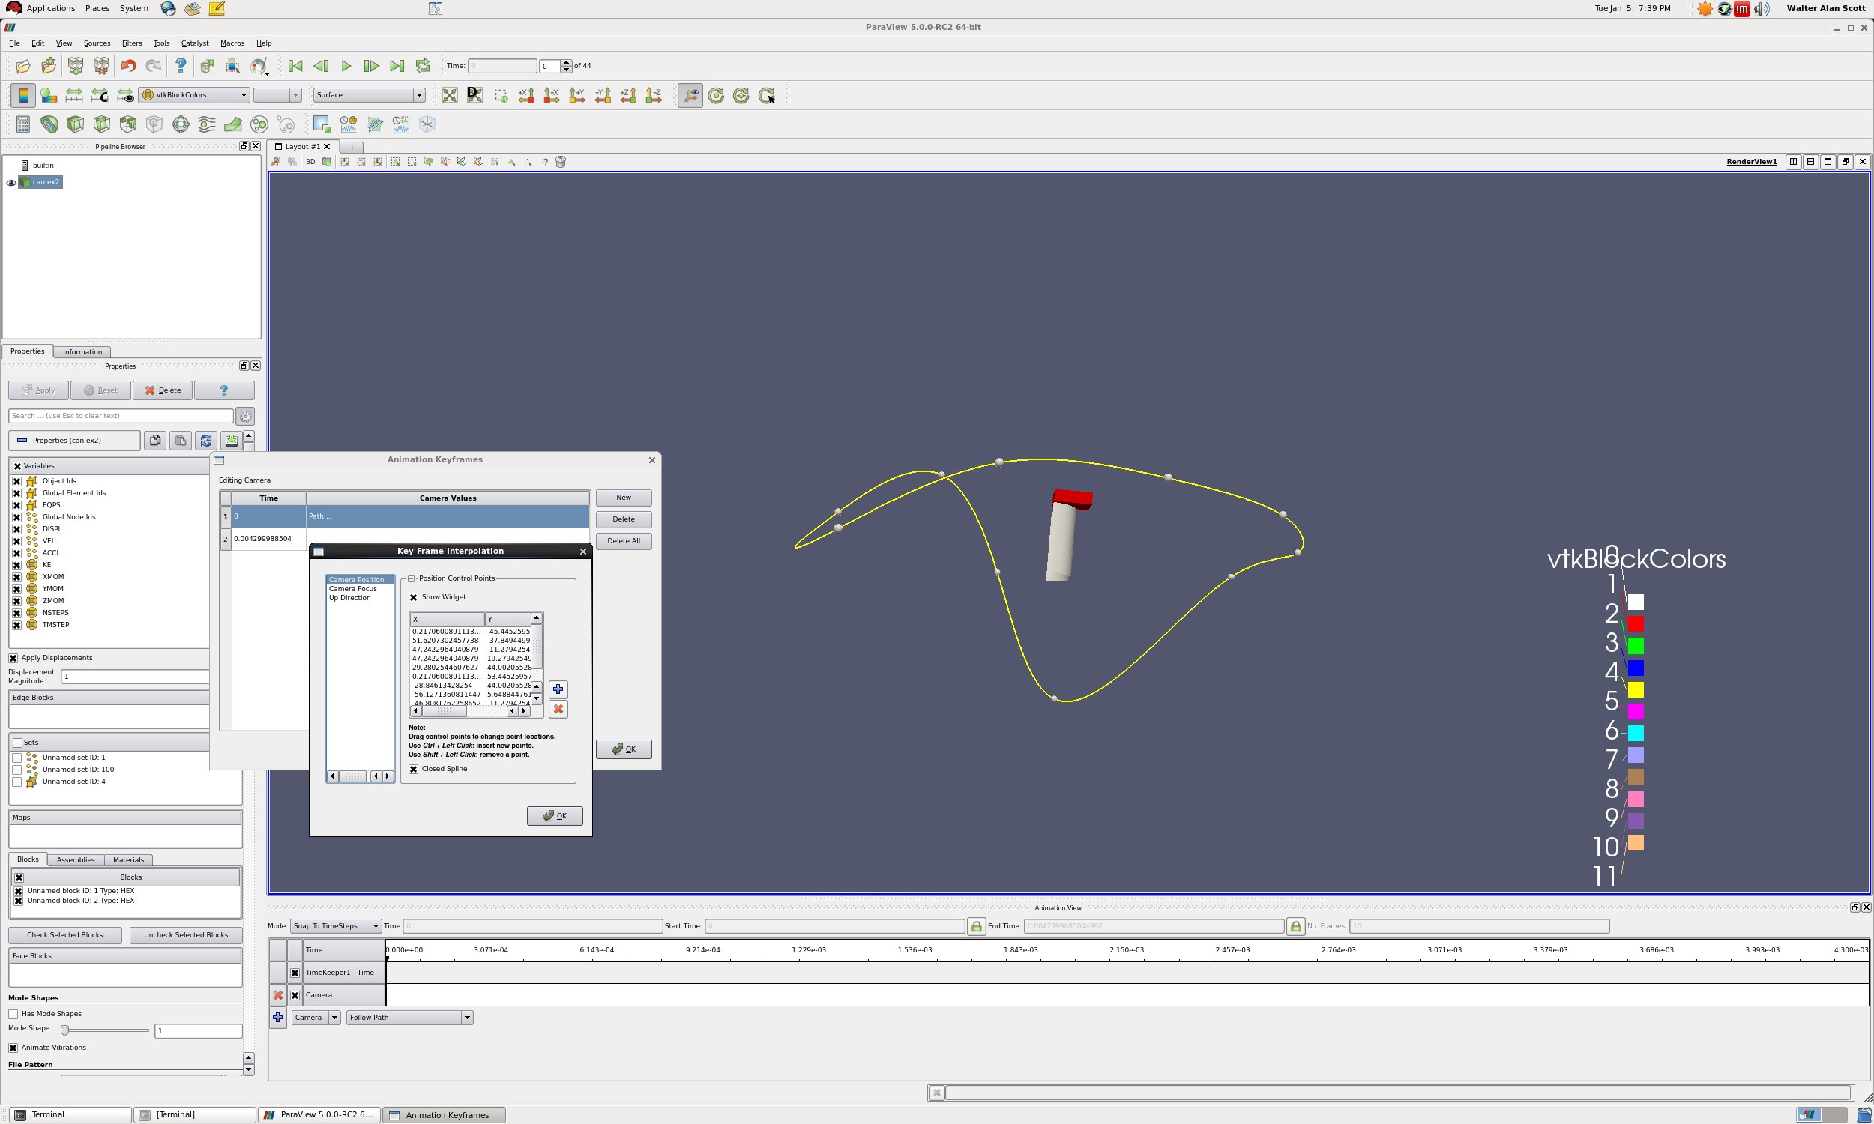Delete the Camera animation track
Viewport: 1874px width, 1124px height.
tap(278, 995)
